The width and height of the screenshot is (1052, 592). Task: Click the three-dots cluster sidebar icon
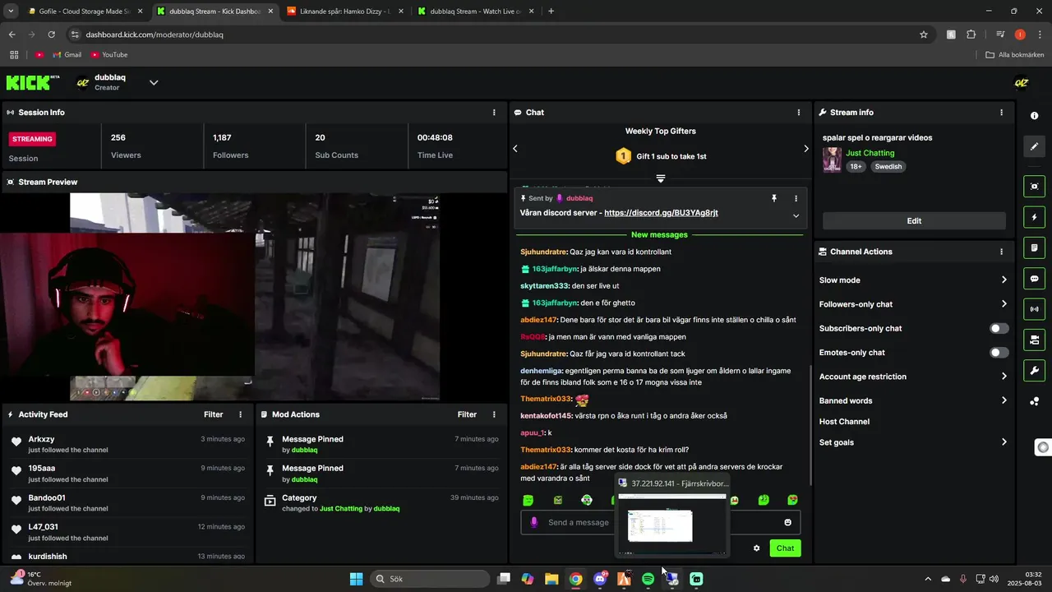click(x=1035, y=401)
